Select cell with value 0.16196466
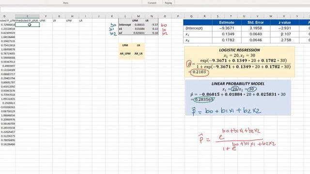 click(x=8, y=145)
